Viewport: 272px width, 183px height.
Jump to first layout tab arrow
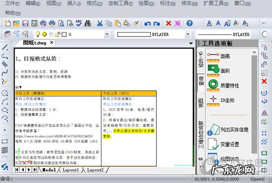(x=17, y=169)
